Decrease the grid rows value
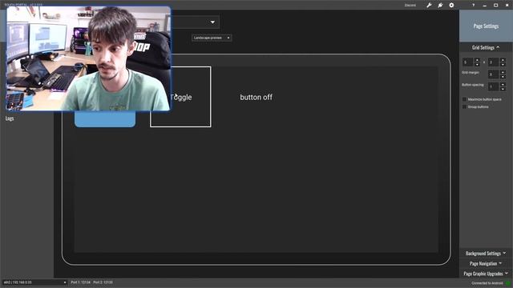This screenshot has width=513, height=288. 503,64
